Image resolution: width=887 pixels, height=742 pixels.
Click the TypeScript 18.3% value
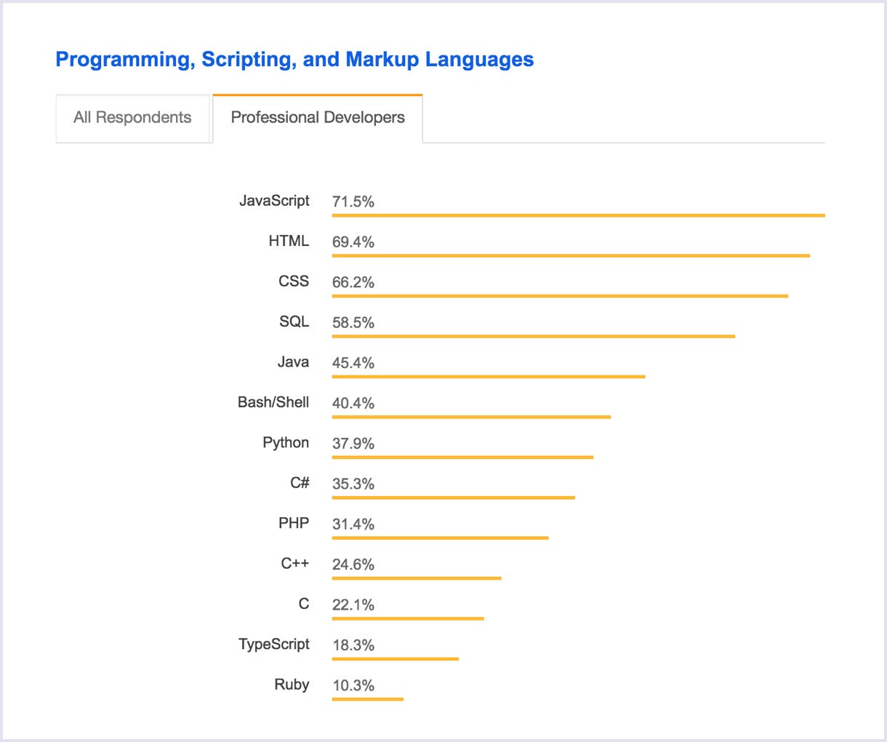(x=353, y=645)
